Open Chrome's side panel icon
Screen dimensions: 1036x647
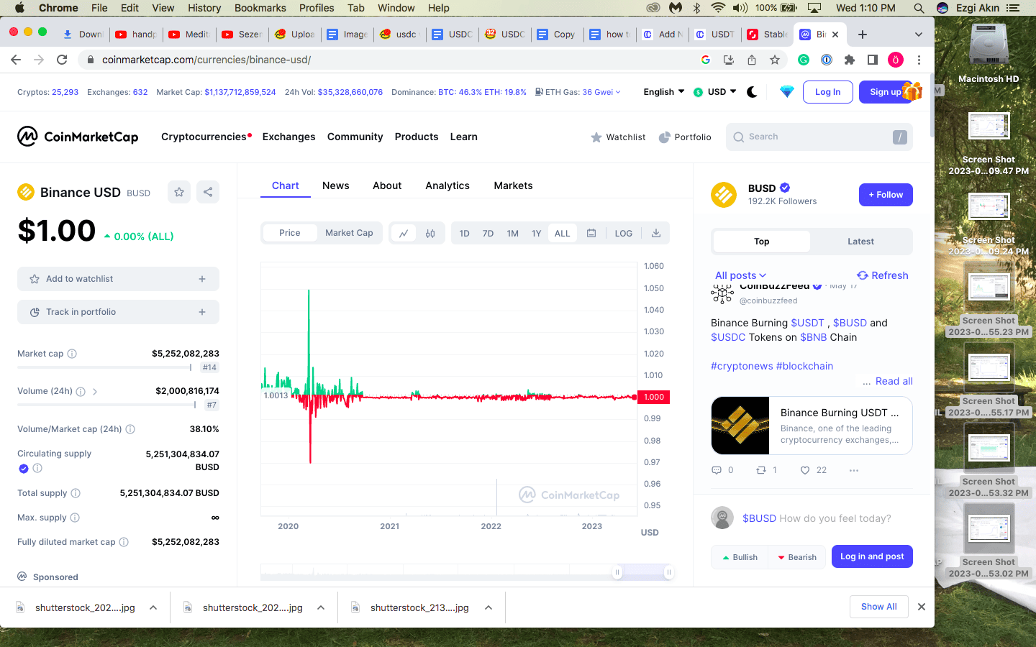tap(873, 60)
